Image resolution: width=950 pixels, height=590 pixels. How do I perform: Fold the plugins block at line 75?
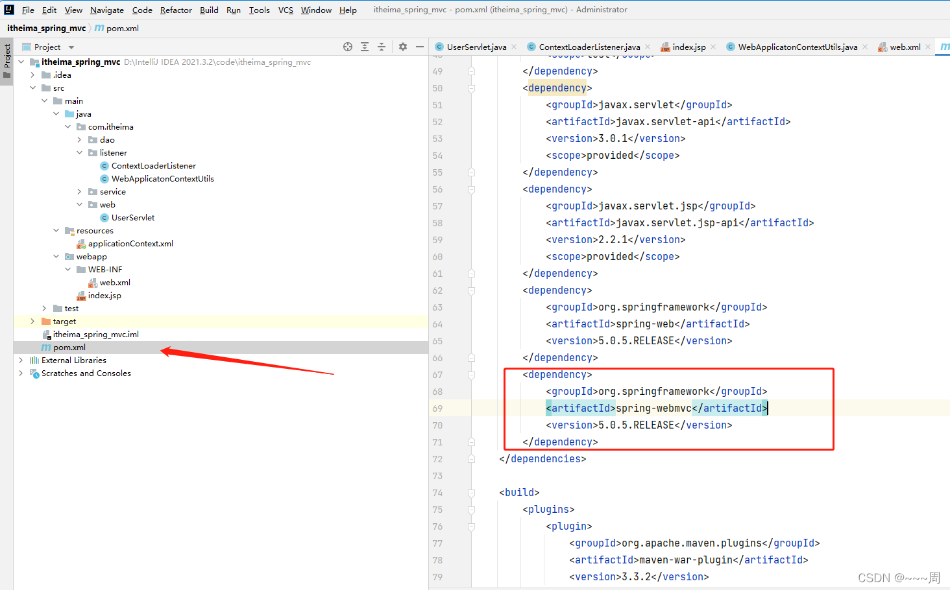point(472,510)
